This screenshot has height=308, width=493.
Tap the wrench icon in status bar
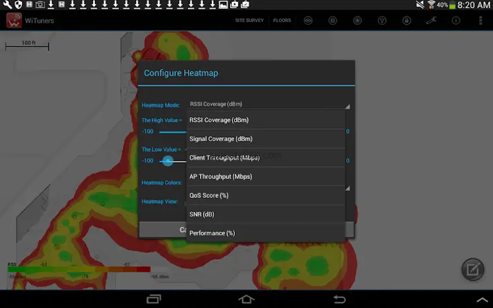(x=7, y=4)
